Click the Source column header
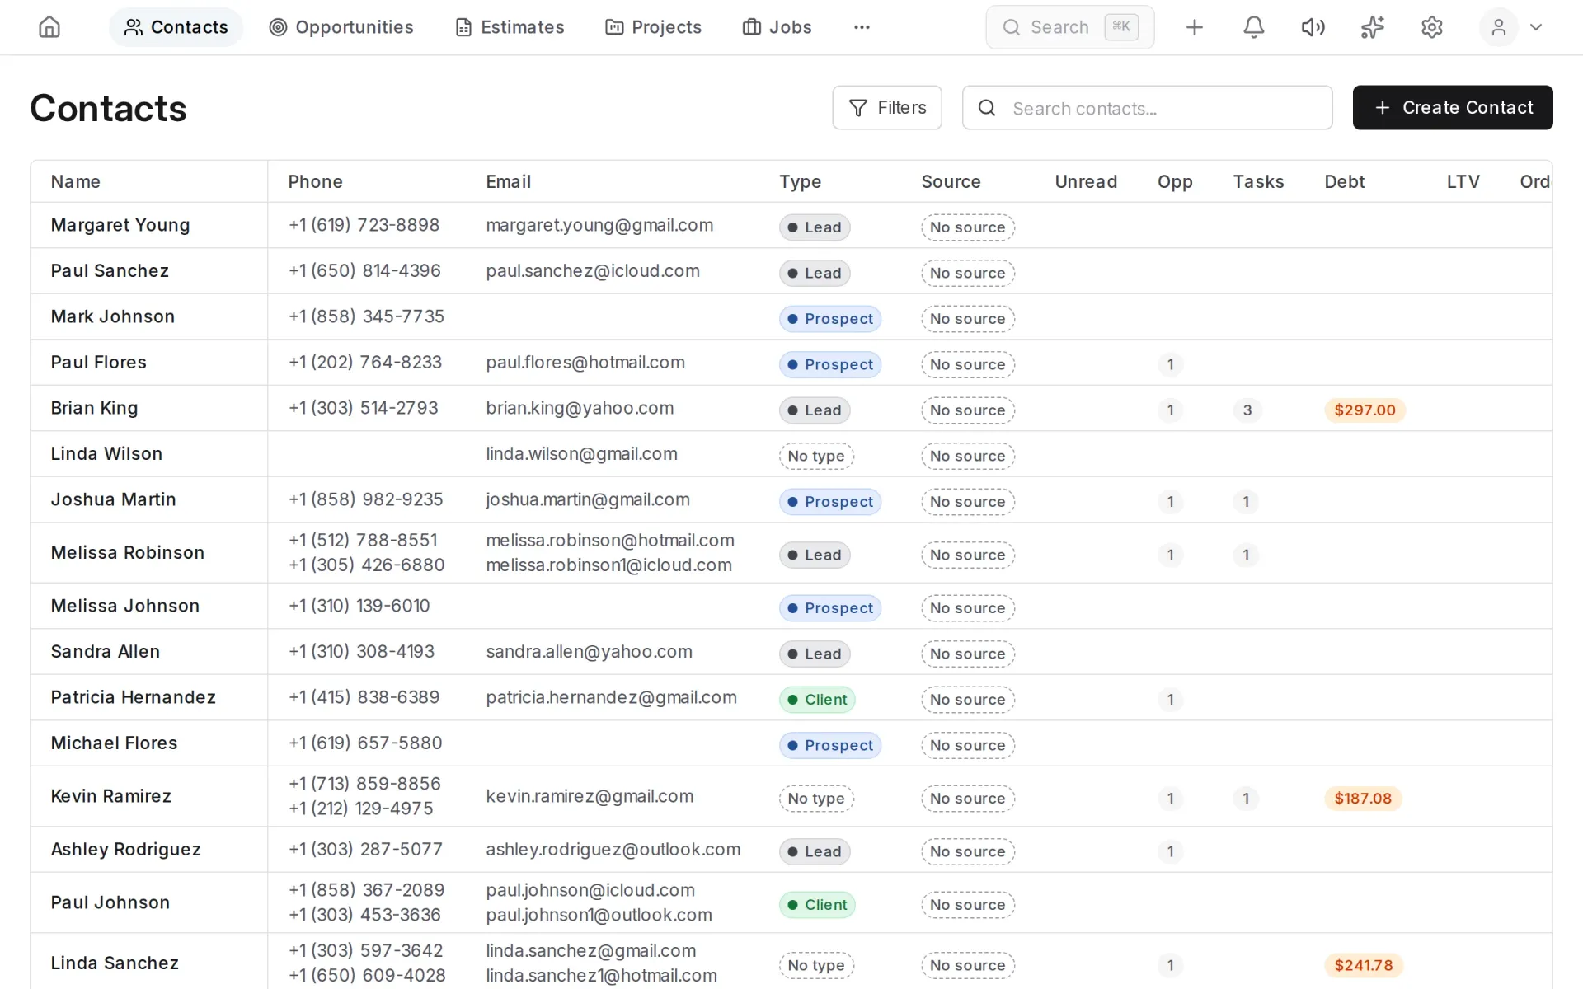The width and height of the screenshot is (1583, 989). click(x=951, y=181)
